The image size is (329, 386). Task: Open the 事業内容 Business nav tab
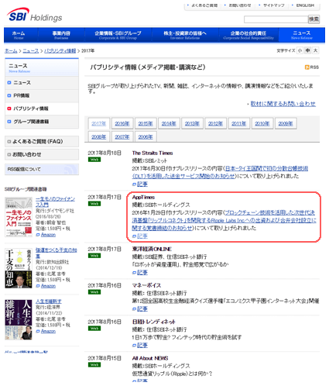pyautogui.click(x=61, y=35)
